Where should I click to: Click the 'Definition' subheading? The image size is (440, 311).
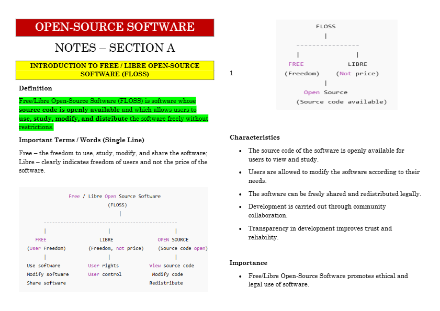36,88
